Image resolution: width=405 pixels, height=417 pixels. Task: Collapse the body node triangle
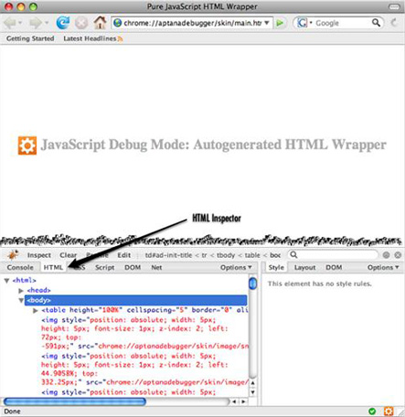(21, 301)
